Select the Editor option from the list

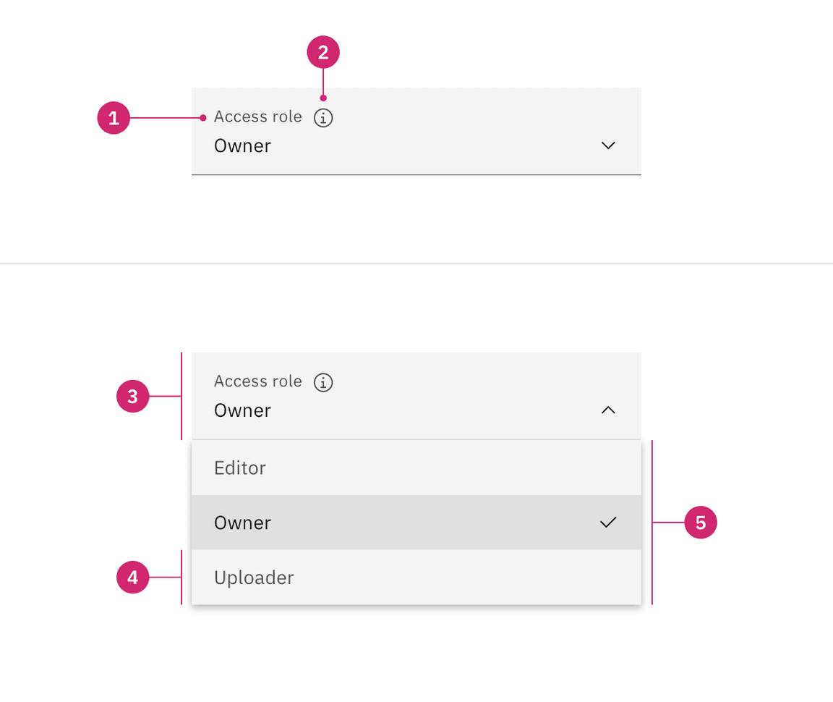(240, 468)
